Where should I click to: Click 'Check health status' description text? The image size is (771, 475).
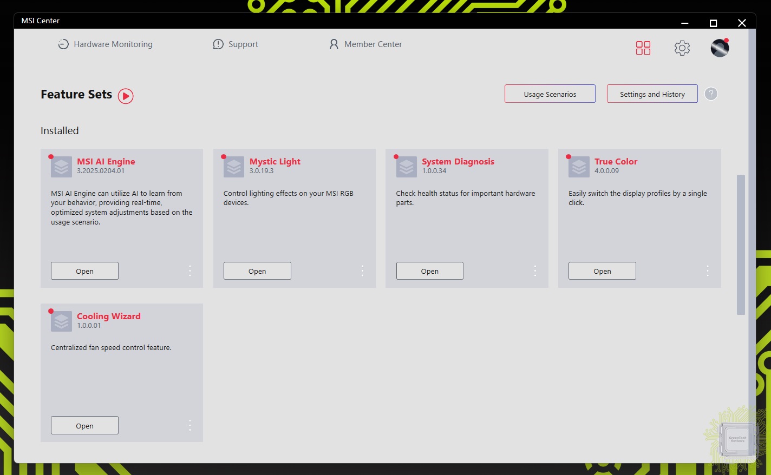click(466, 198)
